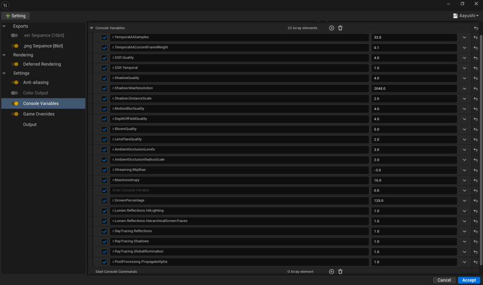Add element to Start Console Commands
Image resolution: width=483 pixels, height=285 pixels.
332,271
